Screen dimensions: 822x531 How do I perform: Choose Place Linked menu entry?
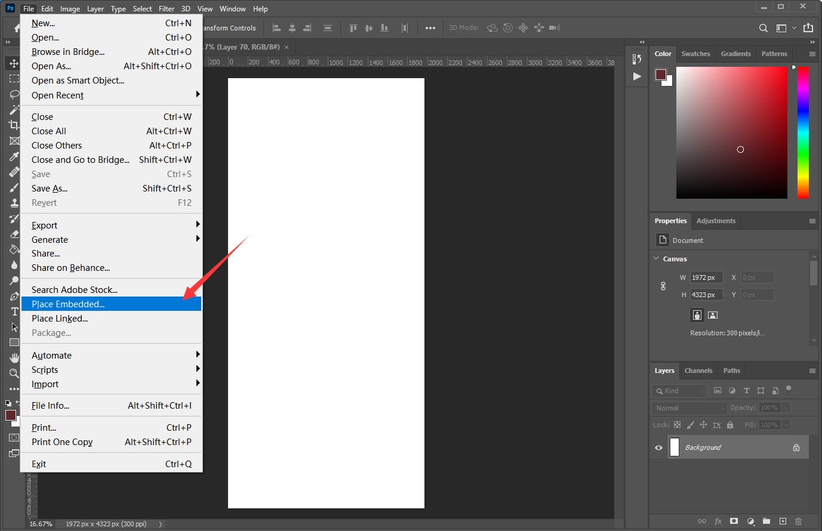tap(112, 319)
